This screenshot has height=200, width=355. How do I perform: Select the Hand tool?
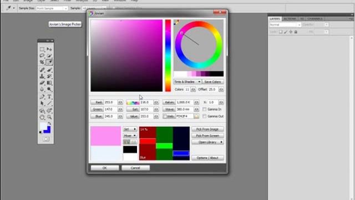(42, 117)
